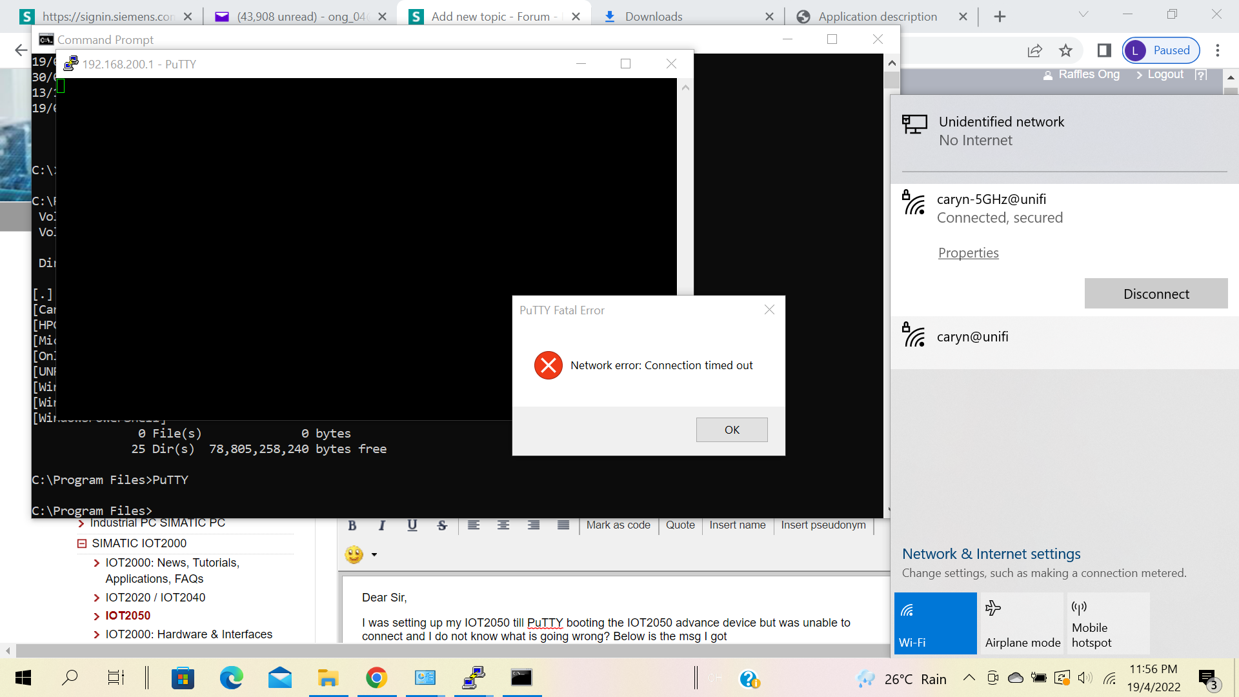This screenshot has height=697, width=1239.
Task: Switch to the Downloads browser tab
Action: coord(653,17)
